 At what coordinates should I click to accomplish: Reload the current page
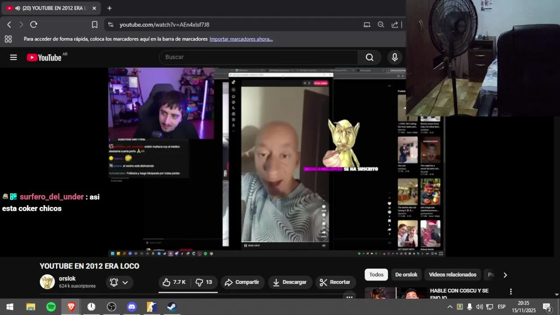coord(34,24)
